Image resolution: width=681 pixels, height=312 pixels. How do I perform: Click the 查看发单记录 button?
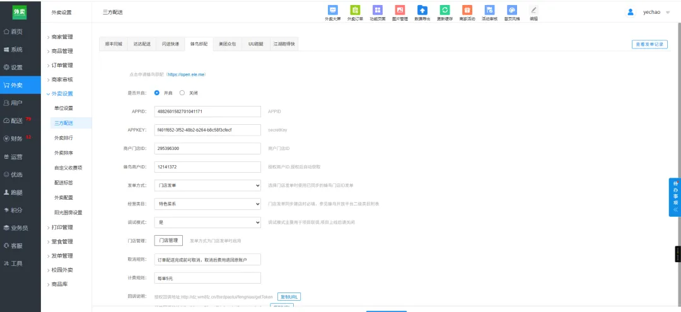[649, 44]
